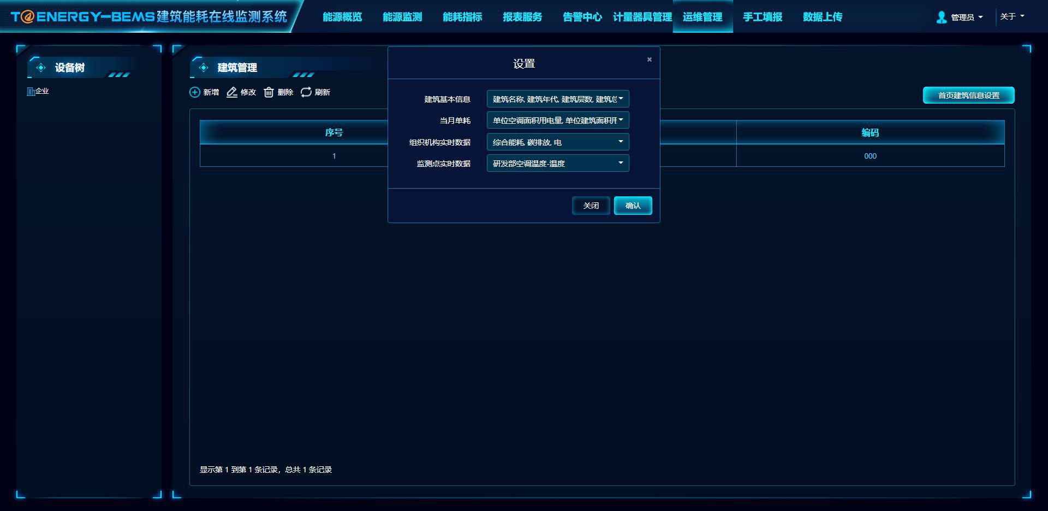Click the 刷新 (refresh) icon
The width and height of the screenshot is (1048, 511).
pyautogui.click(x=306, y=92)
